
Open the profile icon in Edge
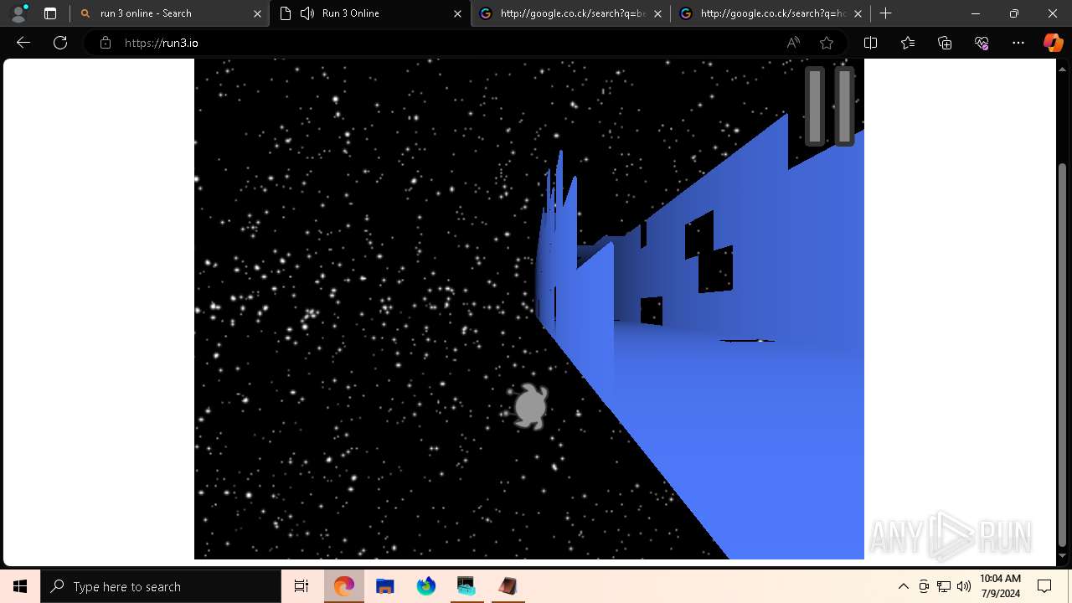click(x=18, y=13)
